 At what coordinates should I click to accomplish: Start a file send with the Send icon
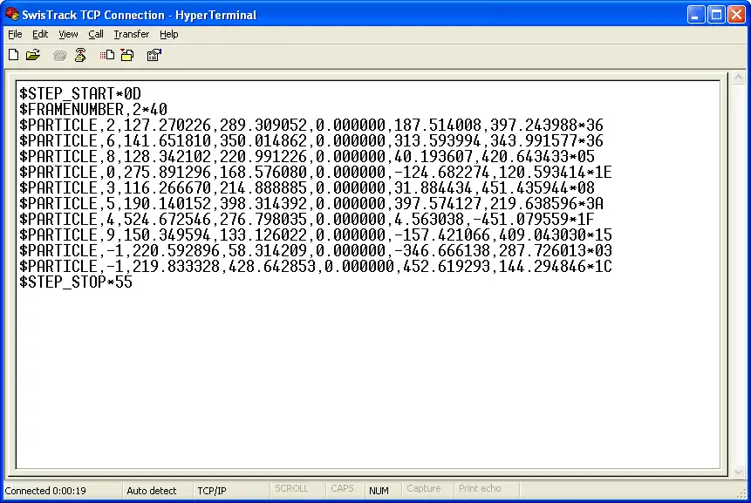(x=105, y=54)
